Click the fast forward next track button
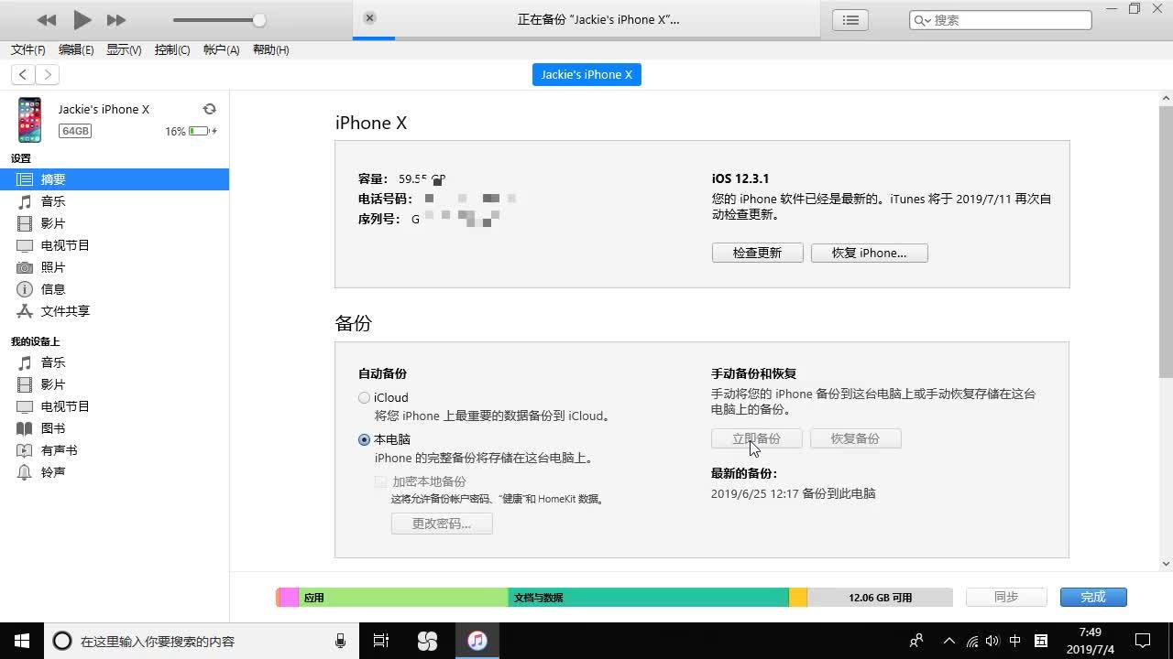This screenshot has width=1173, height=659. (116, 20)
